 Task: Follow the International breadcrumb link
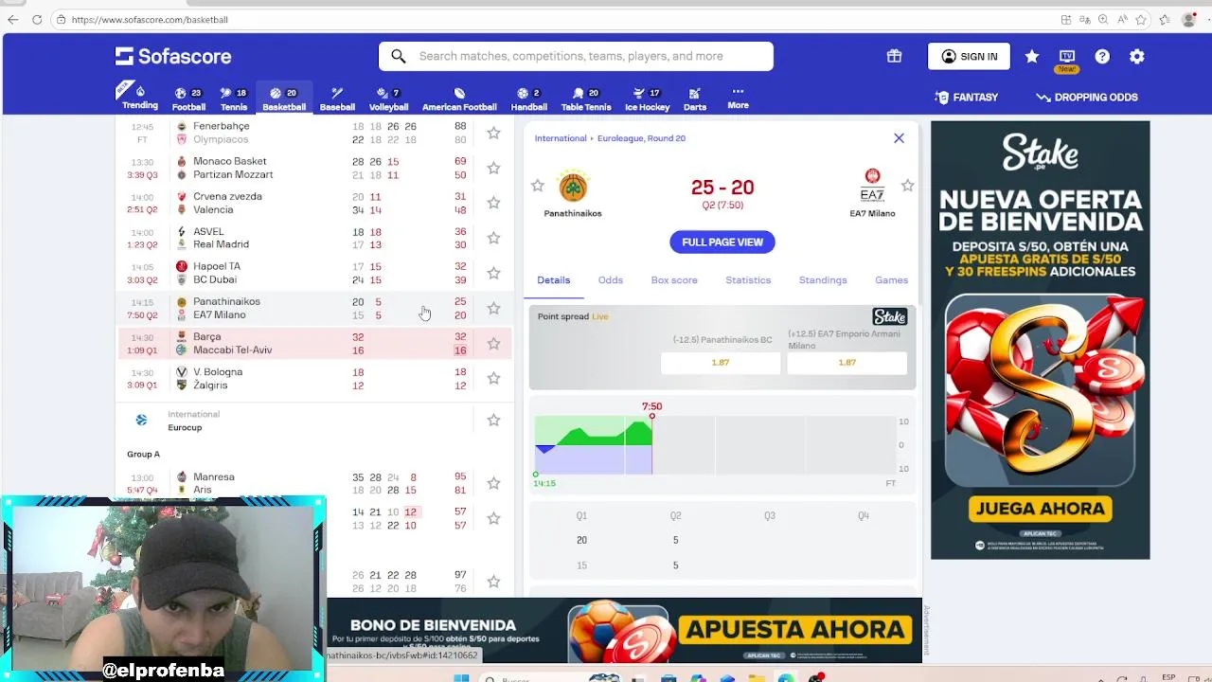click(x=561, y=138)
